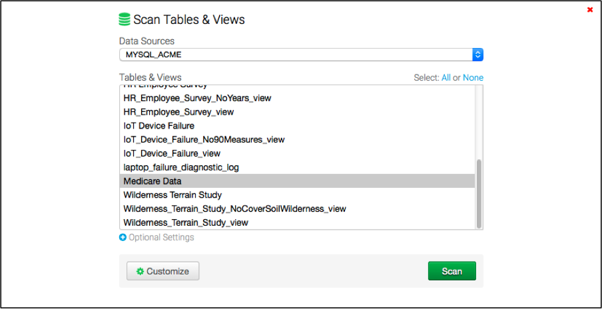Select HR_Employee_Survey_NoYears_view table
602x309 pixels.
[x=197, y=98]
